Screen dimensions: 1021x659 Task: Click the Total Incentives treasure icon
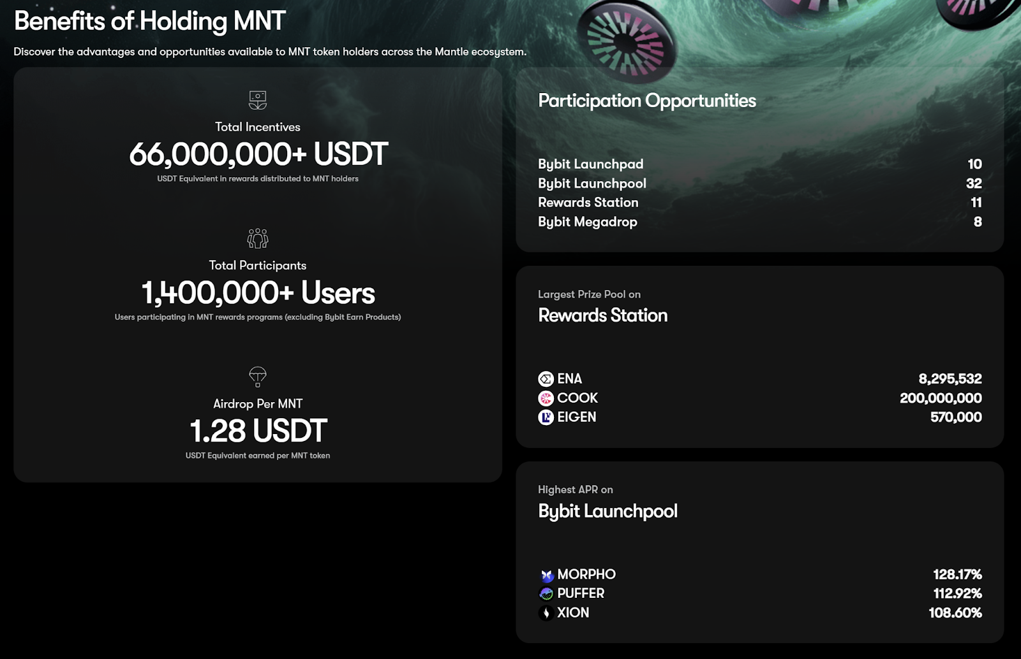tap(258, 100)
